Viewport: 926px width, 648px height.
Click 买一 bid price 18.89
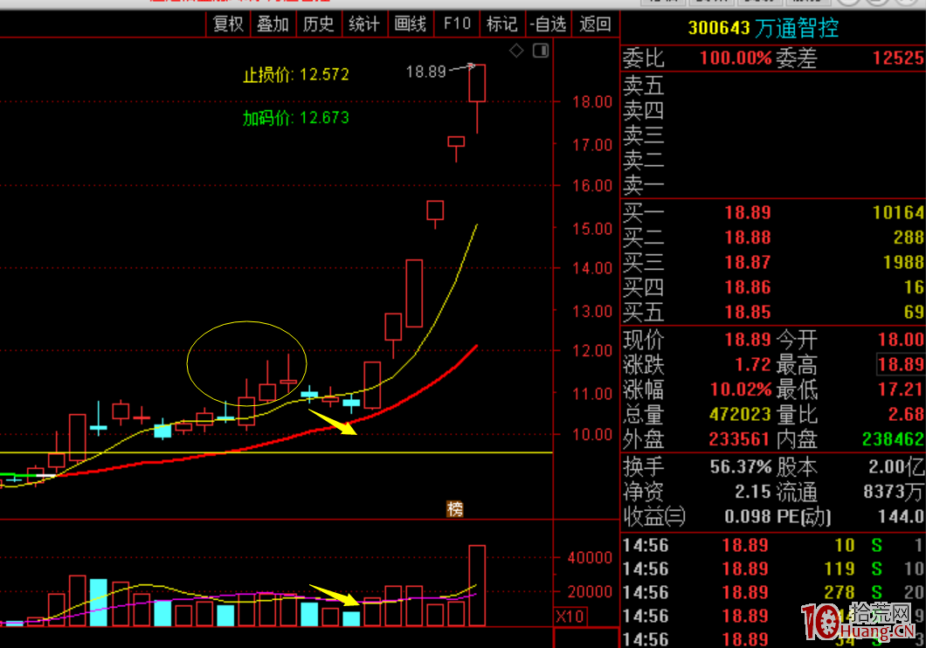point(748,212)
